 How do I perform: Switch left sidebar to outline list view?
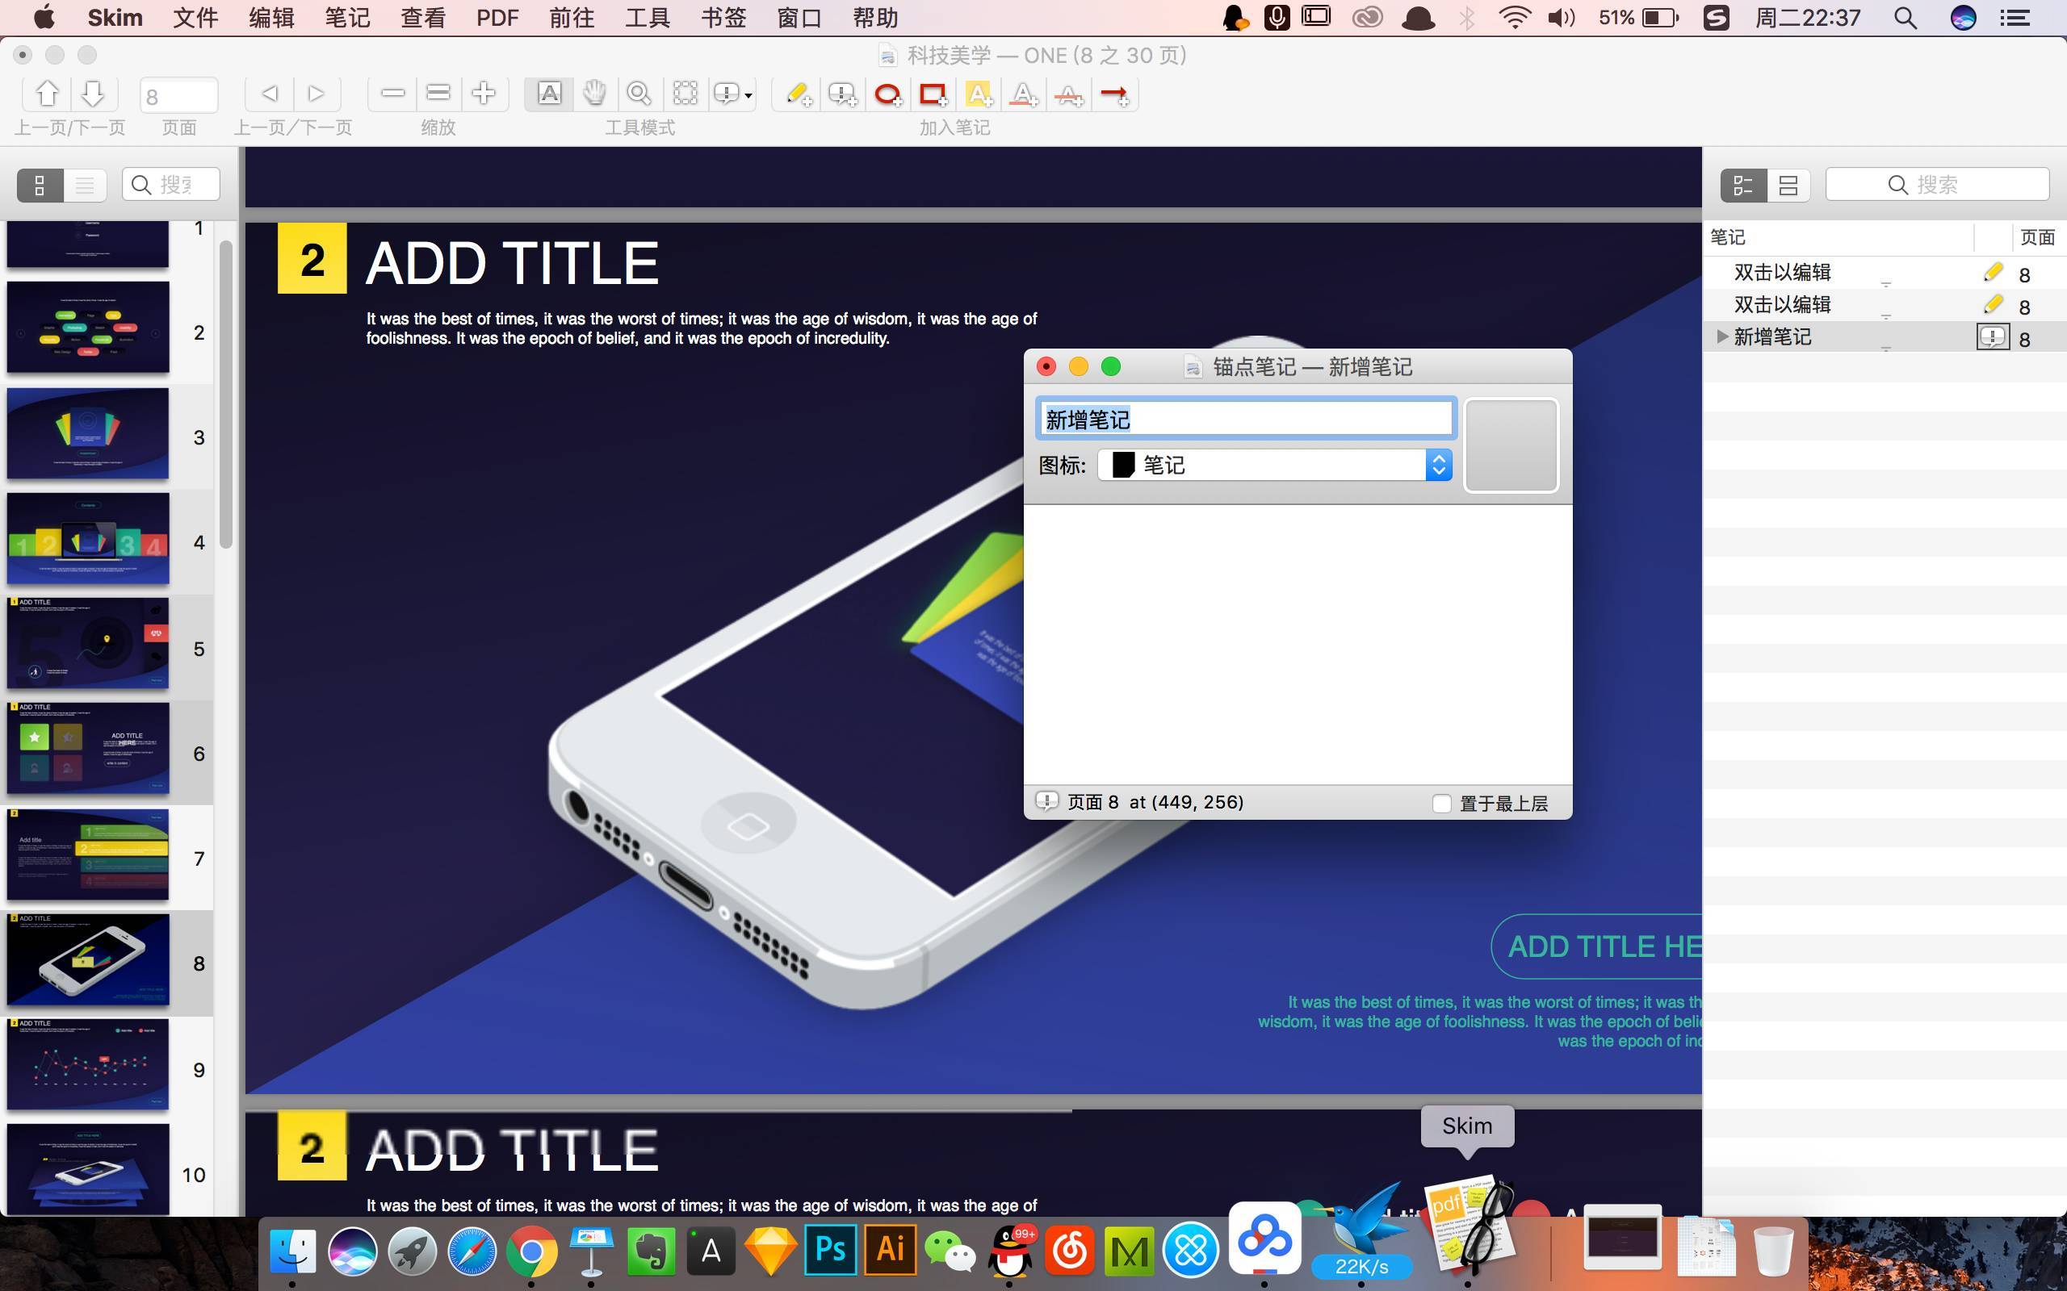(x=85, y=185)
